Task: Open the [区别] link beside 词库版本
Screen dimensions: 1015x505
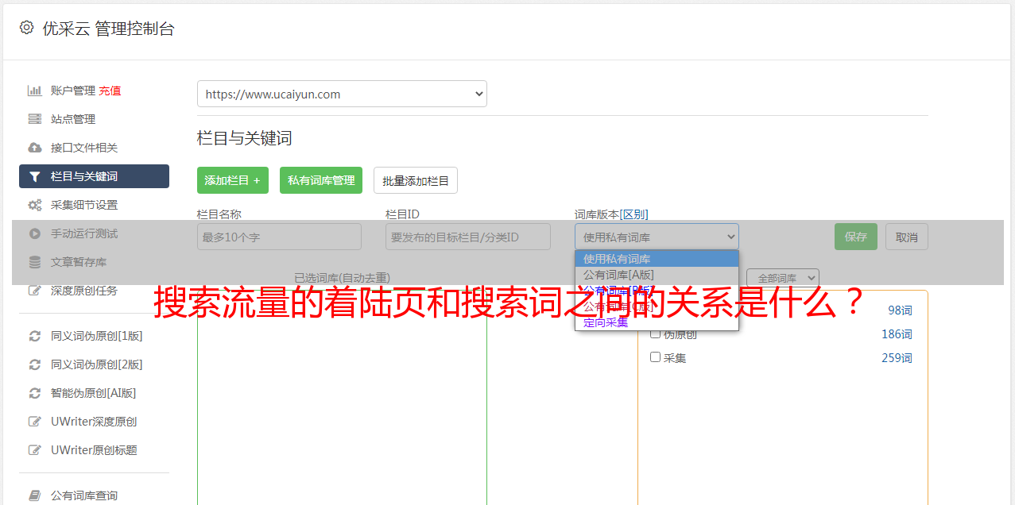Action: point(634,214)
